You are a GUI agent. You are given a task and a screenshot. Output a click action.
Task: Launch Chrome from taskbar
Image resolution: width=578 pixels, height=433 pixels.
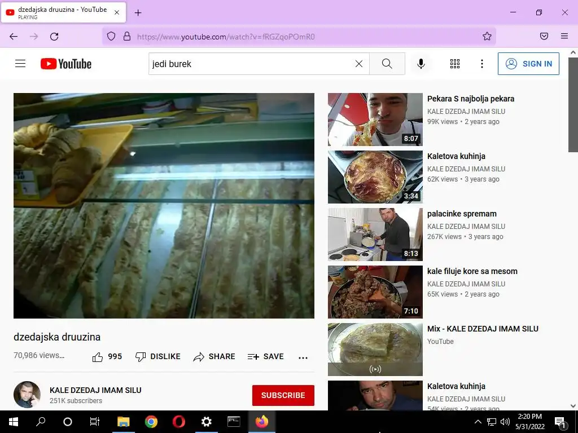[151, 422]
